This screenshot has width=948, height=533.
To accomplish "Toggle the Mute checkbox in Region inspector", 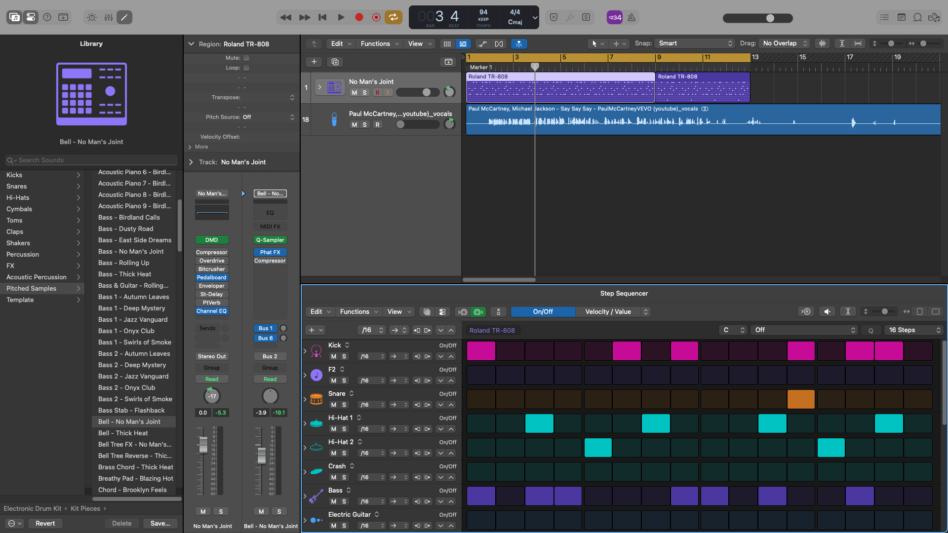I will coord(246,58).
